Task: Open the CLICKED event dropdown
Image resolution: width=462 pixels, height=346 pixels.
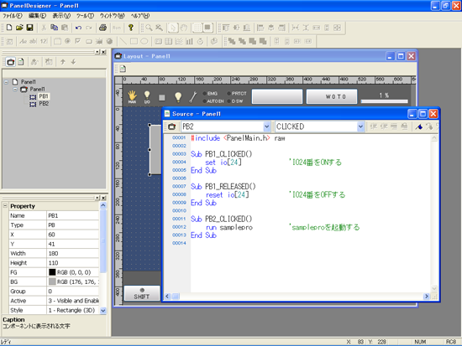Action: click(360, 127)
